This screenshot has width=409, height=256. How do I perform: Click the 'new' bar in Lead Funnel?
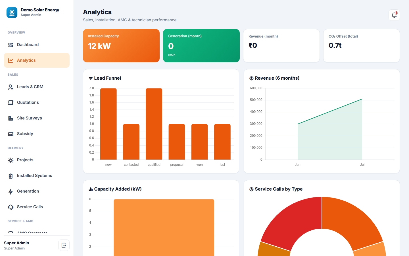[x=108, y=124]
